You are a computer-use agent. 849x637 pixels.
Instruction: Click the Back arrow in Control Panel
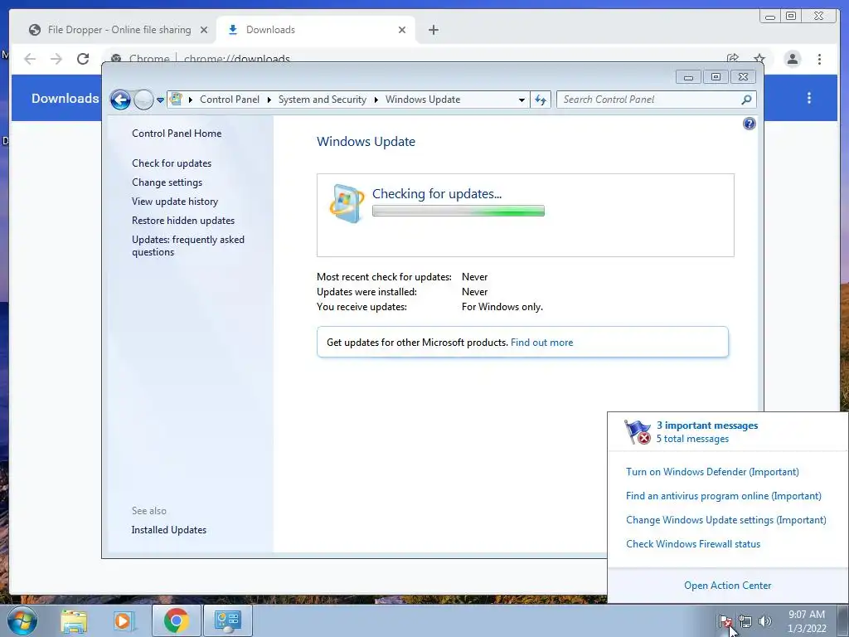pos(120,100)
